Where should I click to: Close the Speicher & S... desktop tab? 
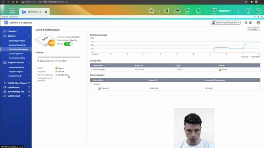point(46,12)
